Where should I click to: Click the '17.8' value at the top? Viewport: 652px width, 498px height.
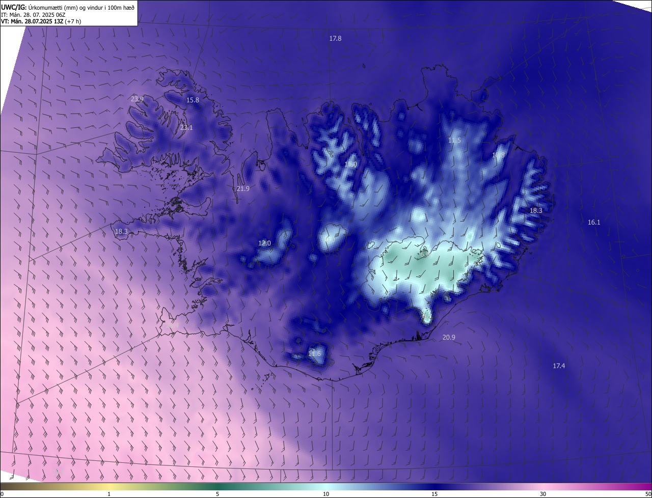click(x=335, y=39)
